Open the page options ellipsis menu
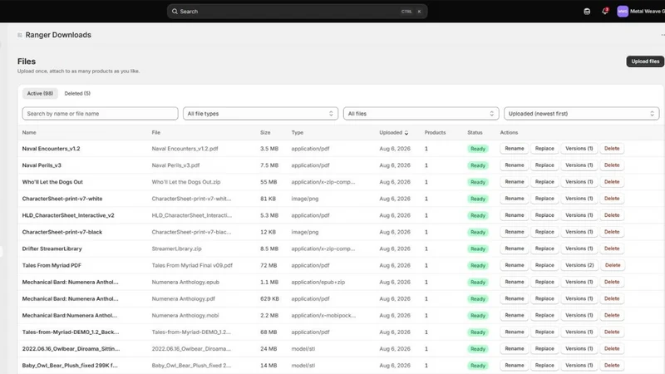This screenshot has width=665, height=374. click(x=663, y=35)
